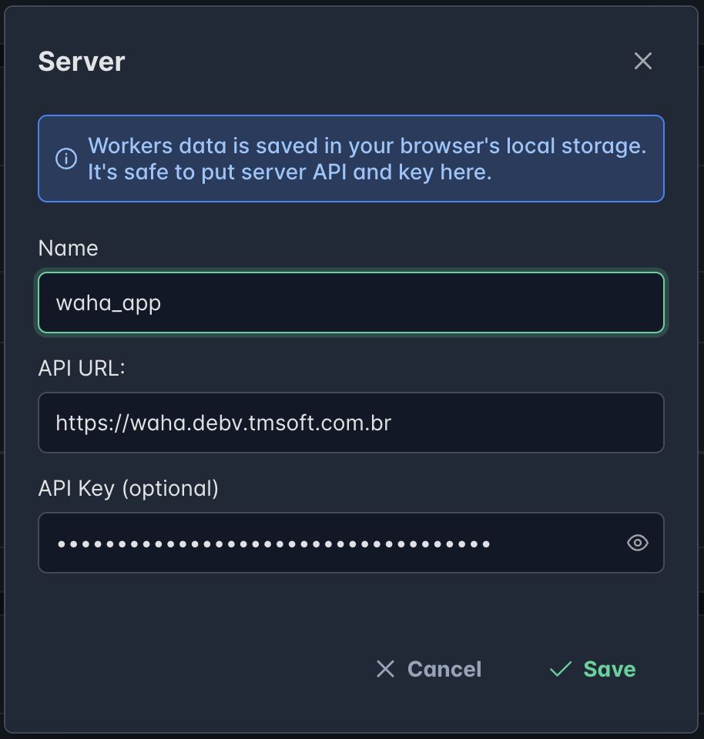Screen dimensions: 704x739
Task: Click the 'Server' dialog heading
Action: (82, 62)
